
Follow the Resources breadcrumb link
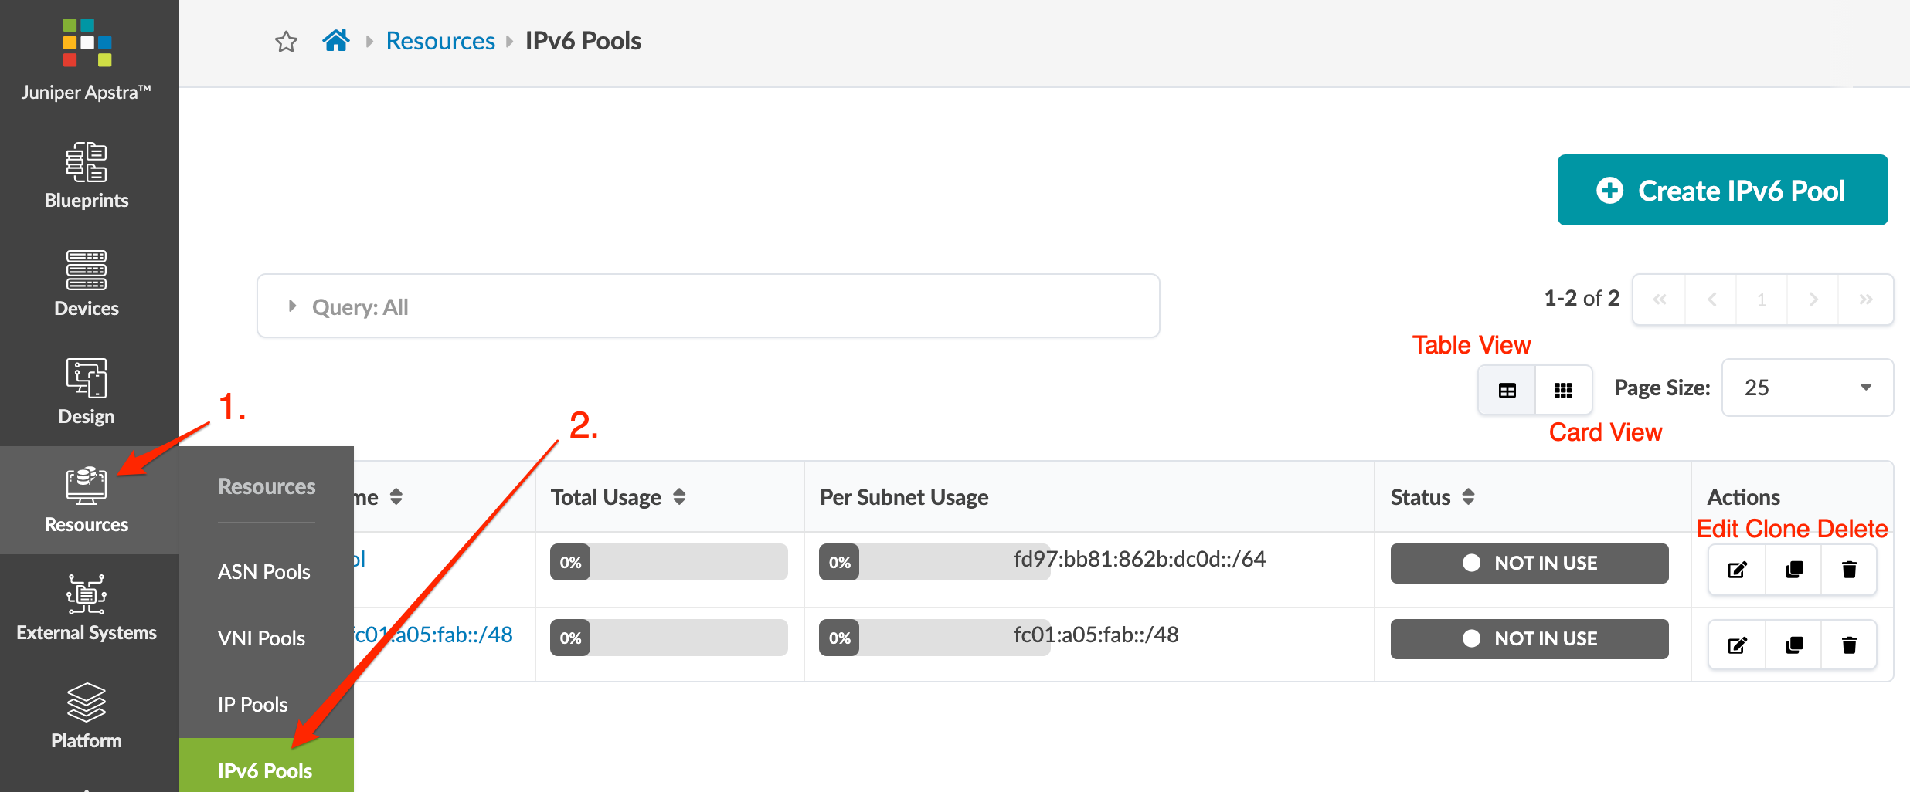point(440,41)
